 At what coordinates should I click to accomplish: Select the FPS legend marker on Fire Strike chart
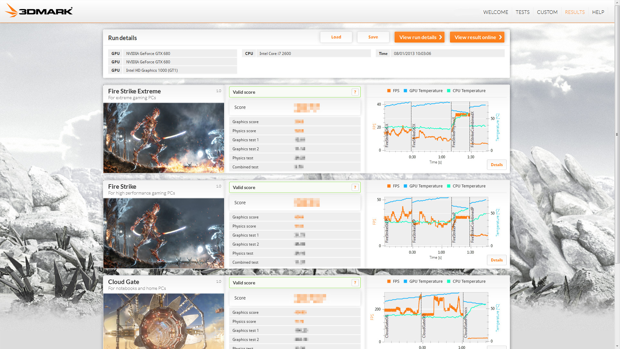(x=389, y=186)
